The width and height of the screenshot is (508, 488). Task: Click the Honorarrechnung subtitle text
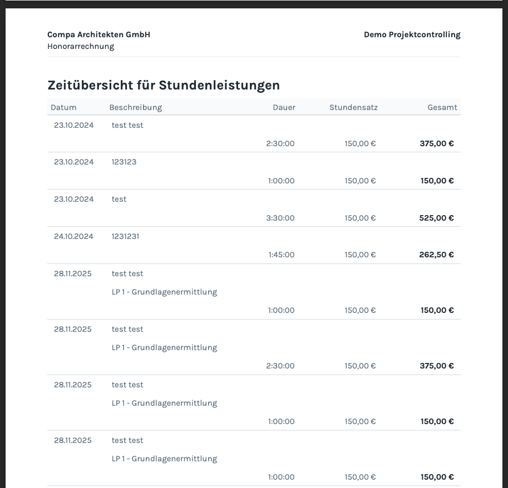[81, 46]
